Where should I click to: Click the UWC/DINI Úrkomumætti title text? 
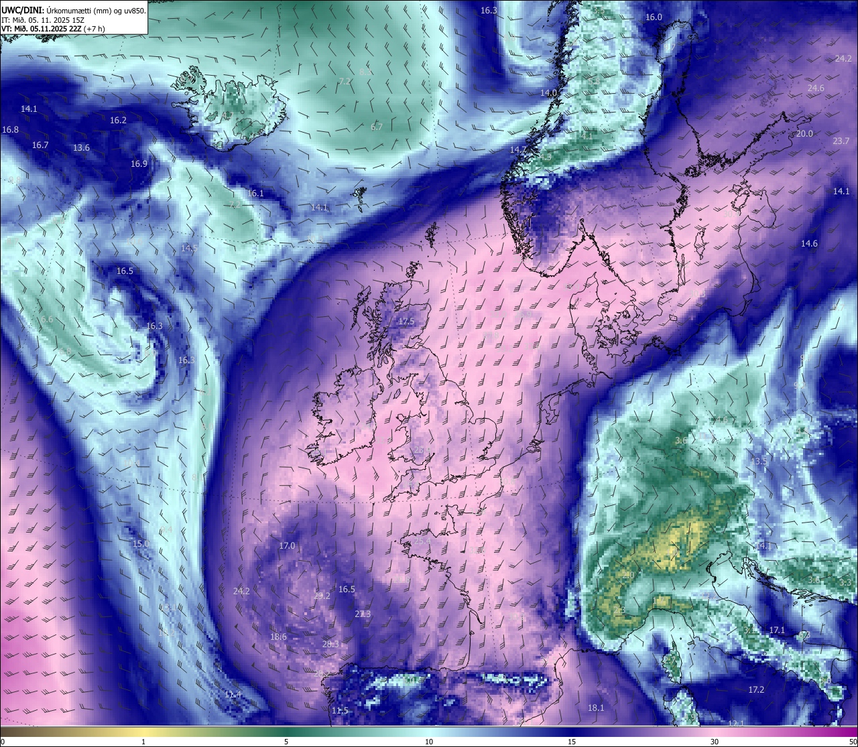pyautogui.click(x=74, y=10)
